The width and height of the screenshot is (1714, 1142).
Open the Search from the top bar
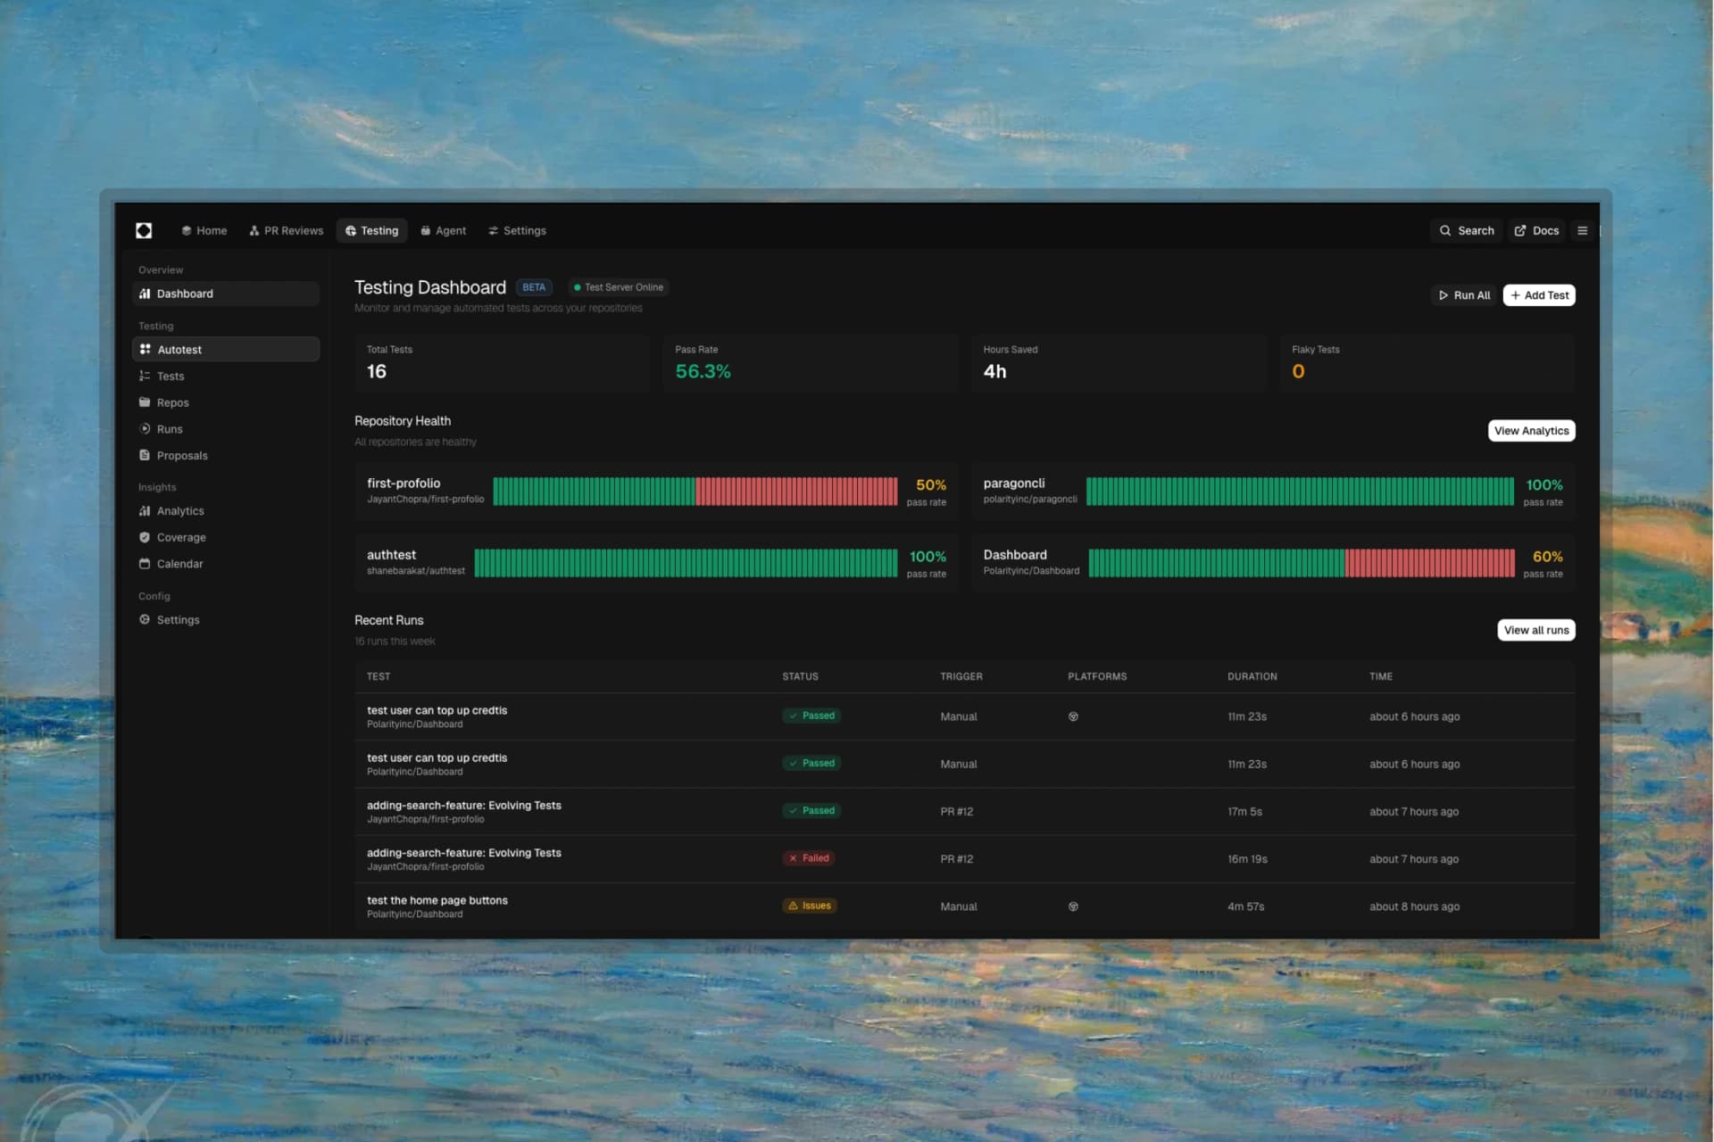pos(1466,230)
